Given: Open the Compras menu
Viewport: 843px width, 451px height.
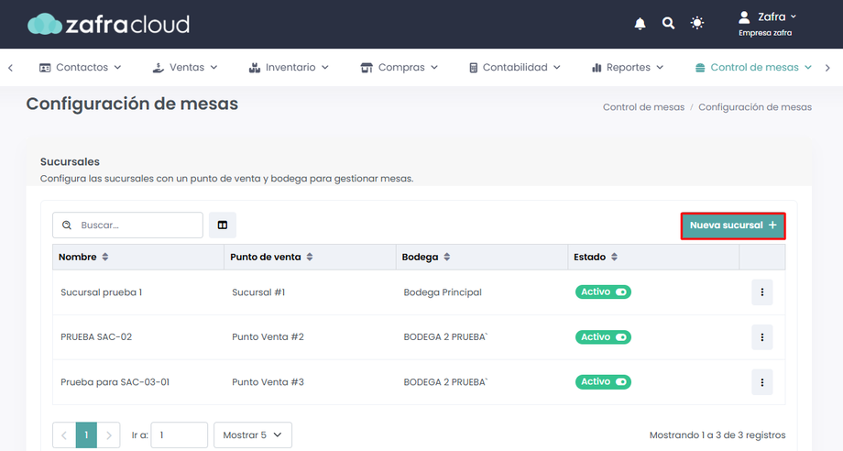Looking at the screenshot, I should [x=399, y=67].
